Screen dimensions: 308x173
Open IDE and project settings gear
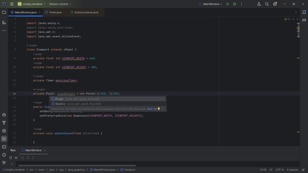pyautogui.click(x=275, y=4)
